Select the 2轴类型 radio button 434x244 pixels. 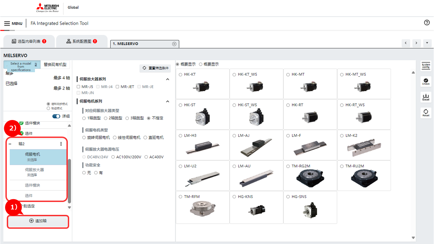click(x=106, y=118)
